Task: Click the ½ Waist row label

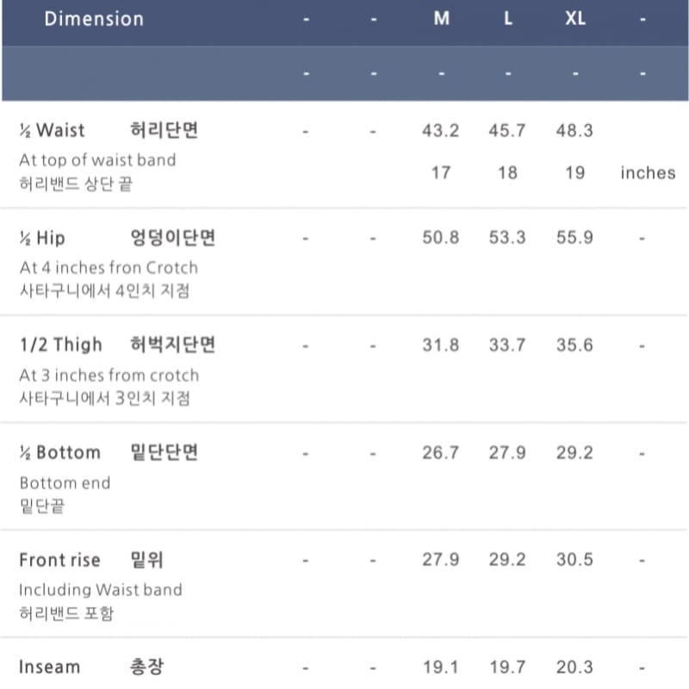Action: [x=53, y=130]
